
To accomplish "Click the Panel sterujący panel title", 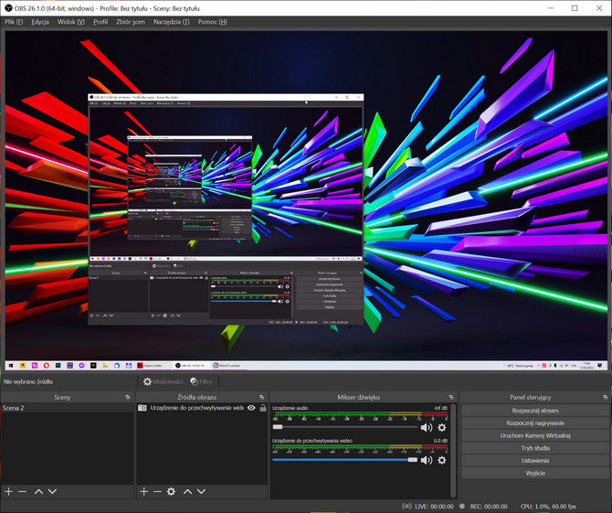I will [530, 397].
